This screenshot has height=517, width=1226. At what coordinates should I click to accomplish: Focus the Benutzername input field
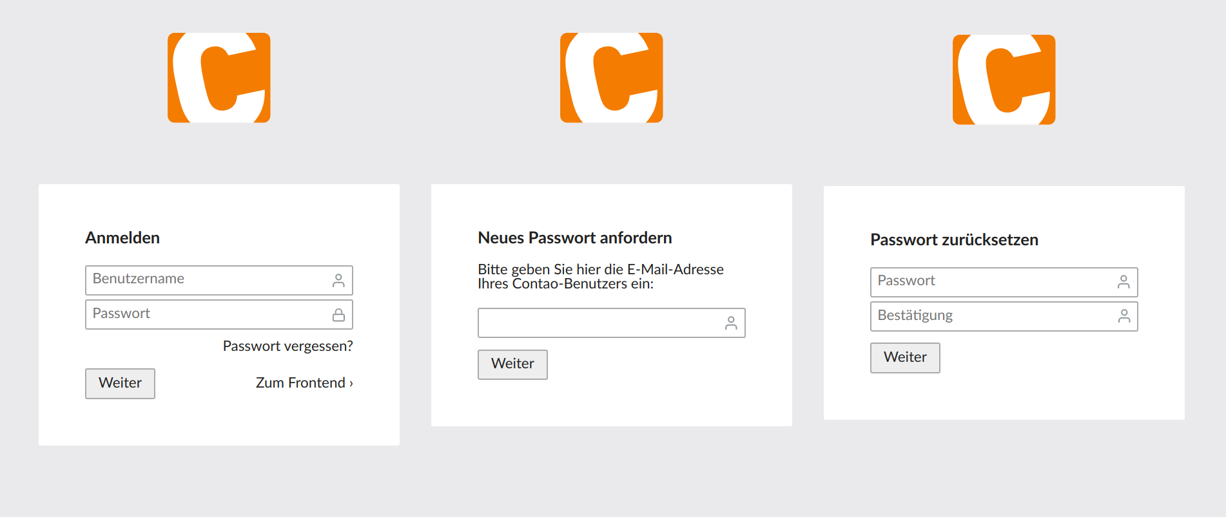219,280
